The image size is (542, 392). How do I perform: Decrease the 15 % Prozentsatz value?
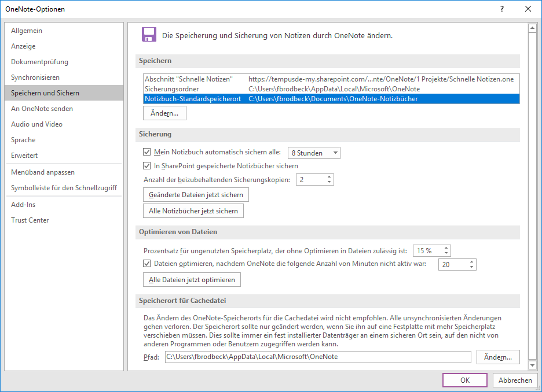(446, 253)
